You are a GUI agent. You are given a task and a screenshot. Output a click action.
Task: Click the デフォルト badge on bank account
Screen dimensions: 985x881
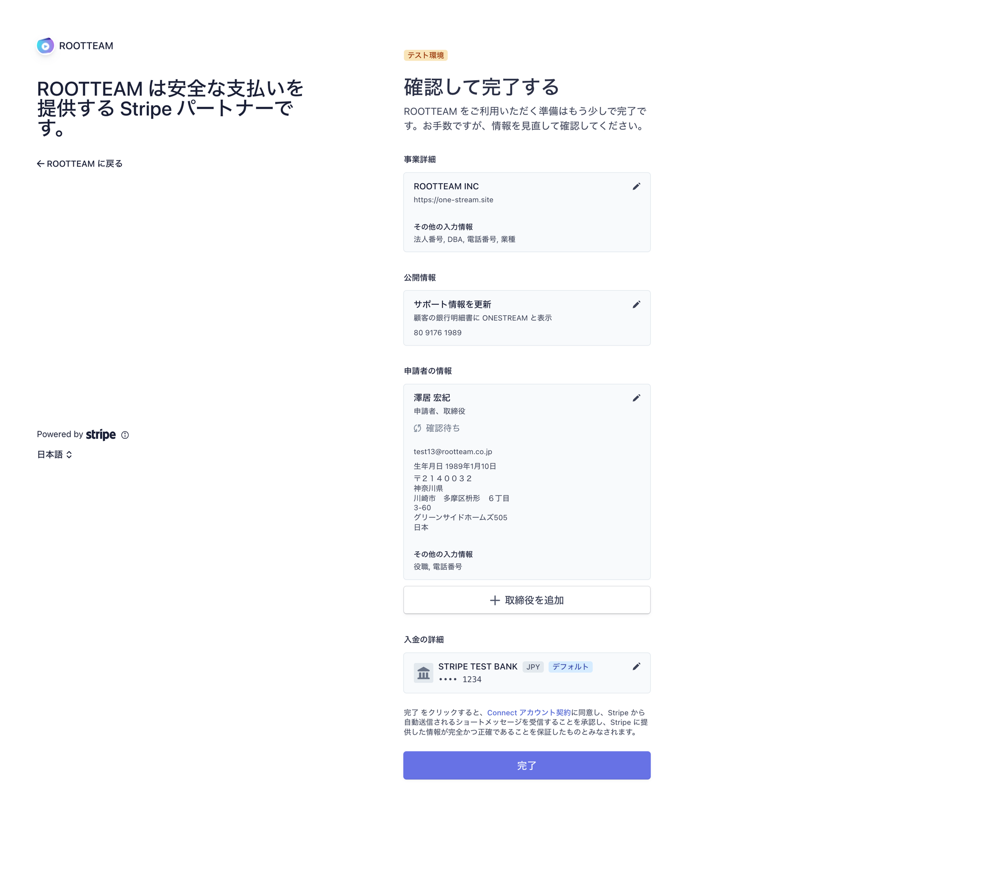tap(570, 667)
